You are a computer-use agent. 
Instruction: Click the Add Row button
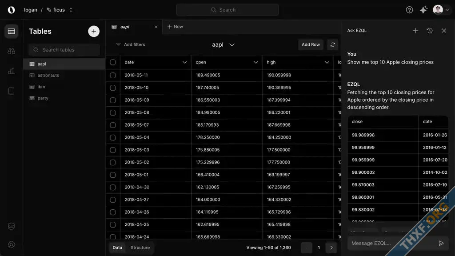(311, 45)
